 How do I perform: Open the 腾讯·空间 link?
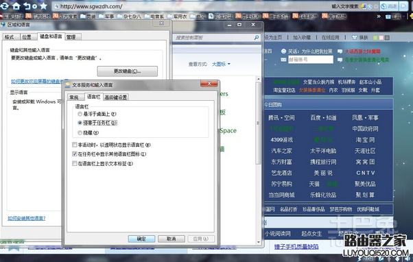(281, 118)
